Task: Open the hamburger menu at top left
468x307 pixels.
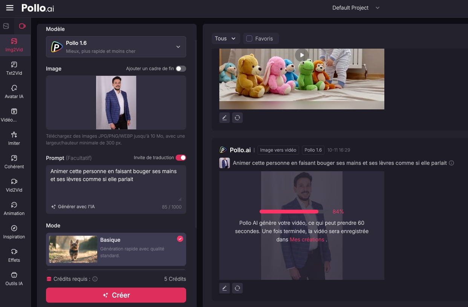Action: coord(9,8)
